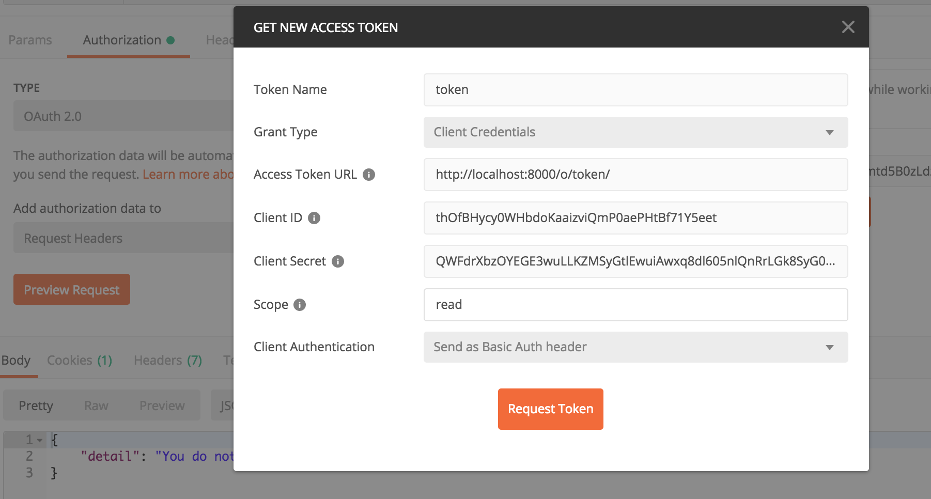
Task: Expand the Client Authentication dropdown
Action: (635, 347)
